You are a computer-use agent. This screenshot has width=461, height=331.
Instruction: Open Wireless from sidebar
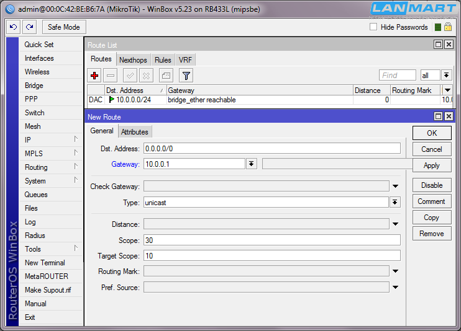click(51, 72)
